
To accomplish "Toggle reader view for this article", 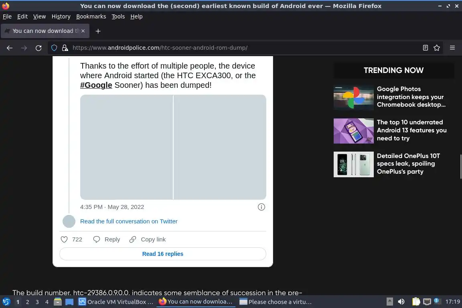I will [x=425, y=48].
